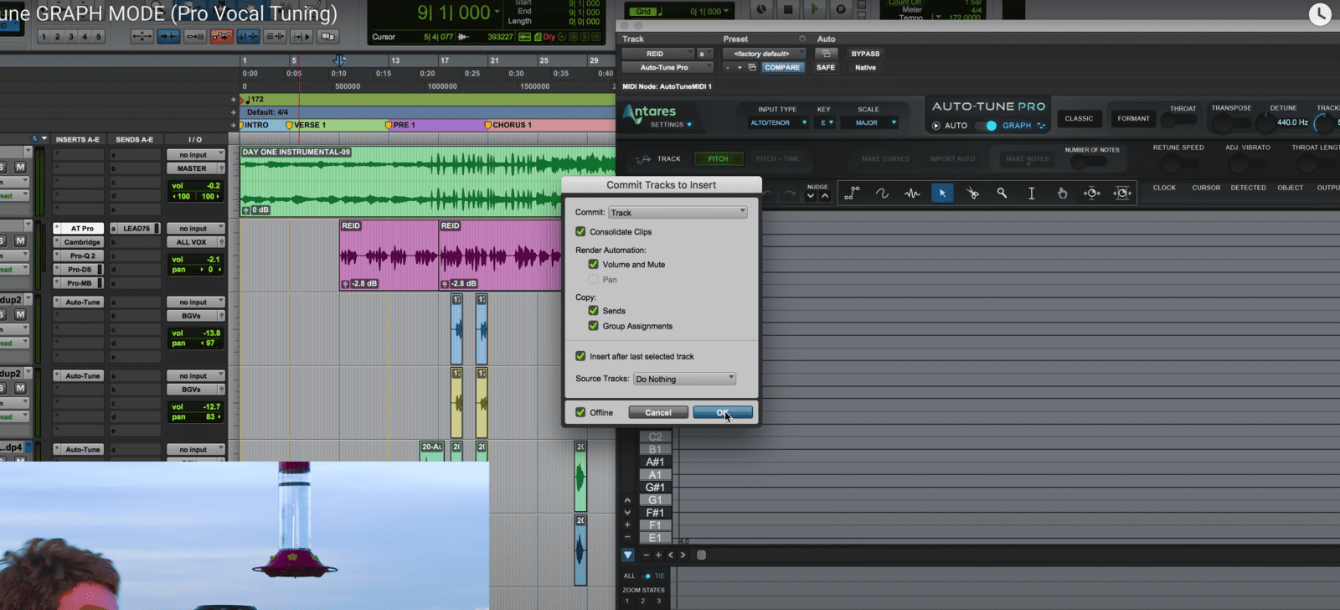Click the FORMANT button
1340x610 pixels.
(1133, 119)
